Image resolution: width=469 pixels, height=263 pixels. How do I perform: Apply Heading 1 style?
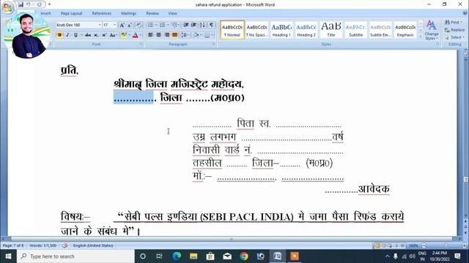(x=281, y=30)
